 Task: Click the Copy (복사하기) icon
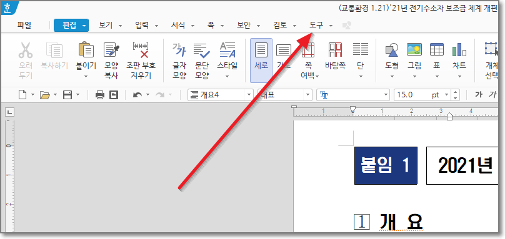pos(54,50)
